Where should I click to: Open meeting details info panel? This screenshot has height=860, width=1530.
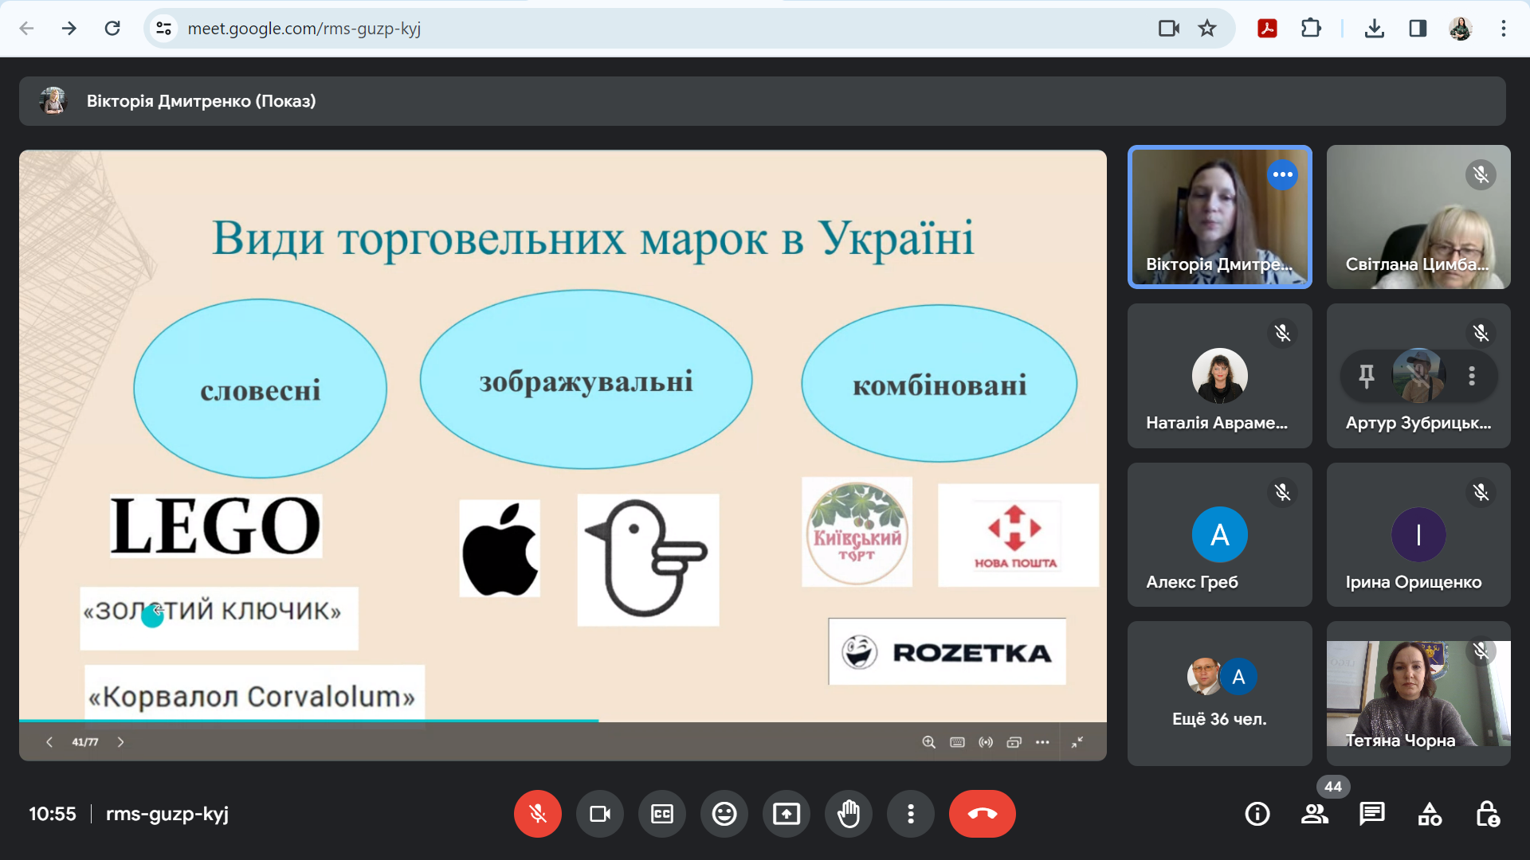pyautogui.click(x=1257, y=814)
